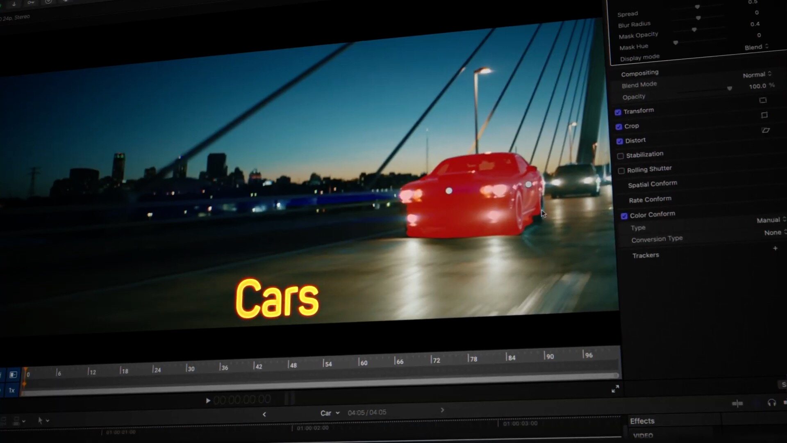Click the 1x speed button
Viewport: 787px width, 443px height.
tap(12, 390)
